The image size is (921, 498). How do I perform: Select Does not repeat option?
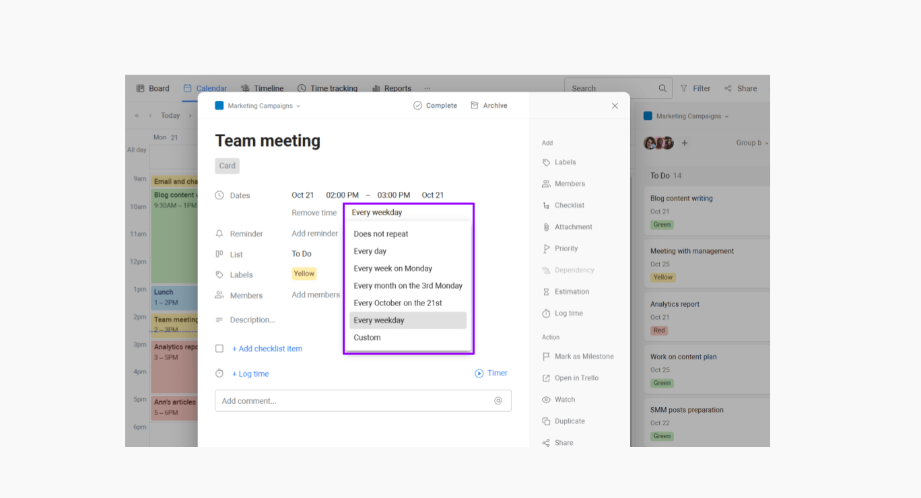point(381,234)
